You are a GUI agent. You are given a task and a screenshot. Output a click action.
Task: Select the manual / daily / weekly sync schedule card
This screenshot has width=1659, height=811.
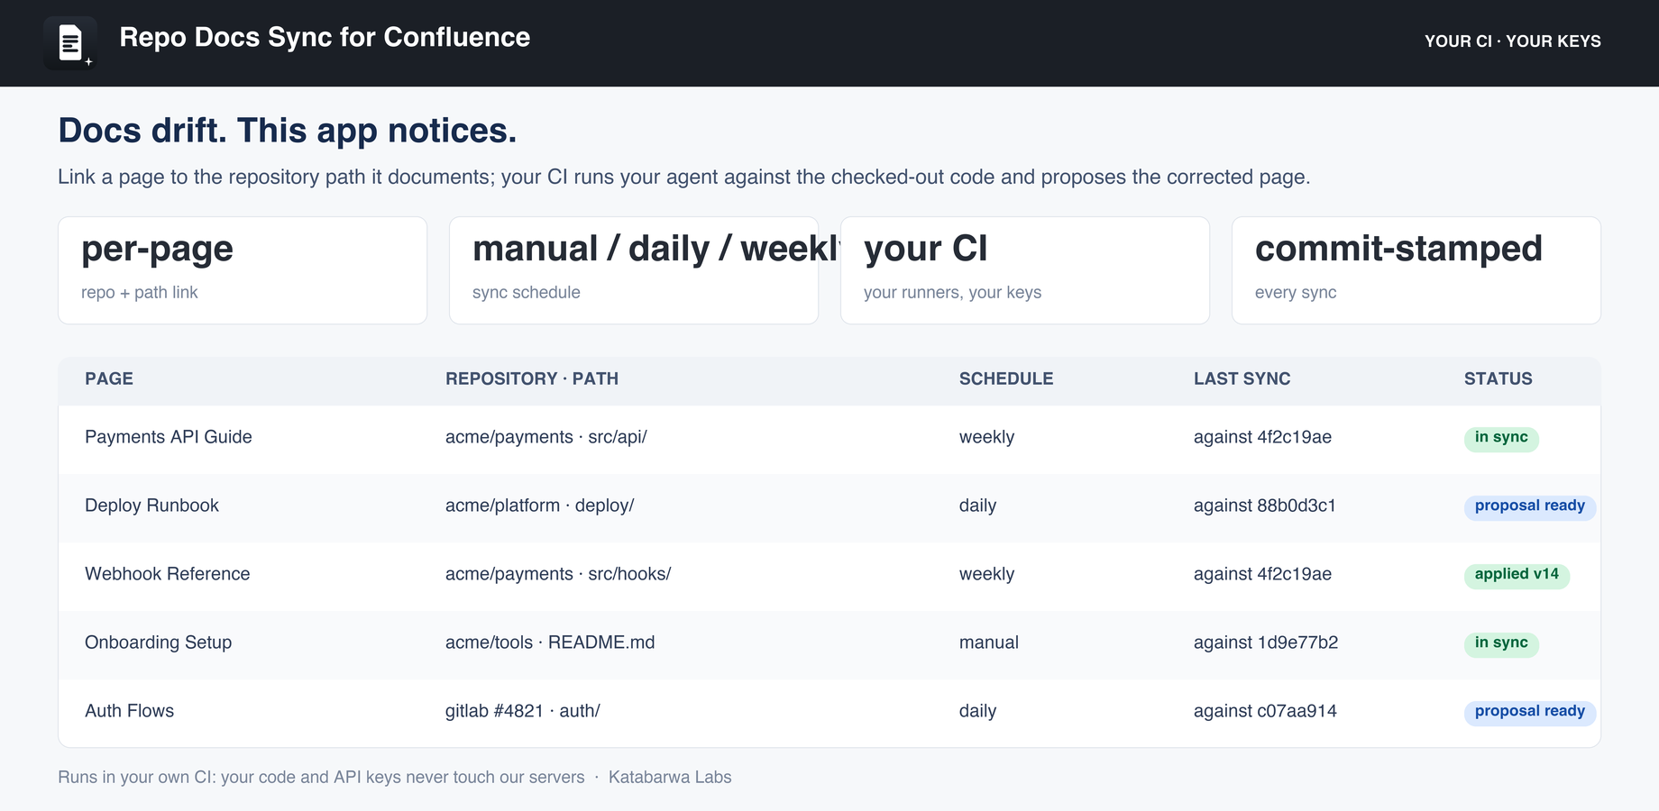[634, 270]
